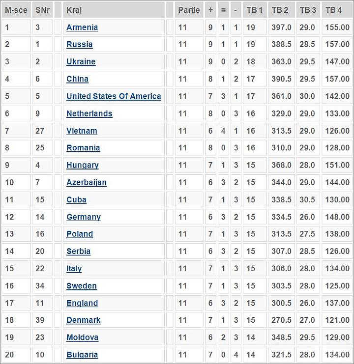Open the Sweden team link
Viewport: 354px width, 364px height.
pos(82,286)
